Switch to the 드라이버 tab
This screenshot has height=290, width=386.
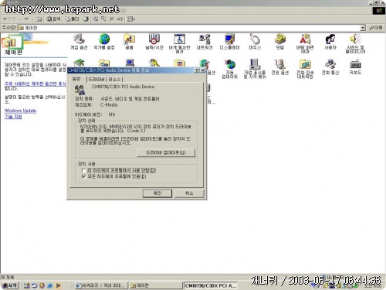point(96,80)
